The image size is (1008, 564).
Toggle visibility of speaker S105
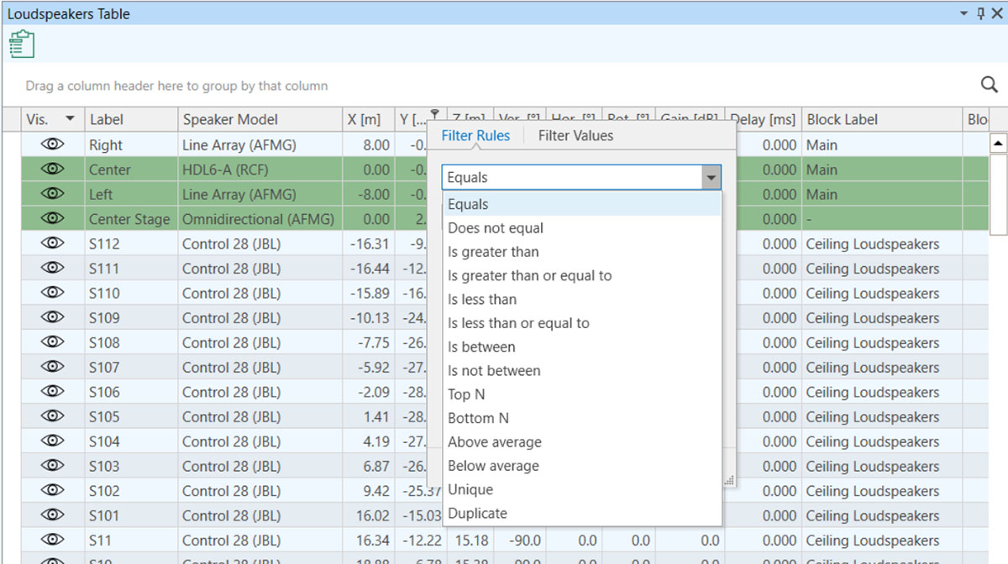[52, 416]
